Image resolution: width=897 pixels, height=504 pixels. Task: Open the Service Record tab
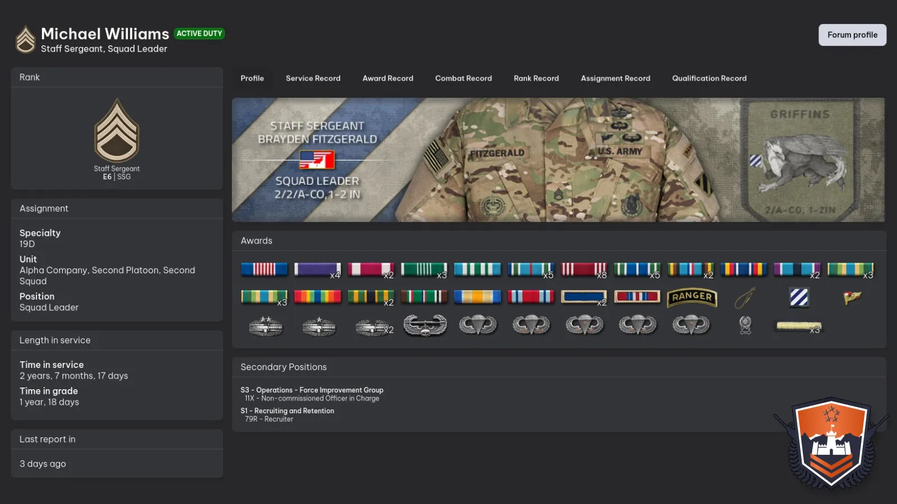click(313, 78)
